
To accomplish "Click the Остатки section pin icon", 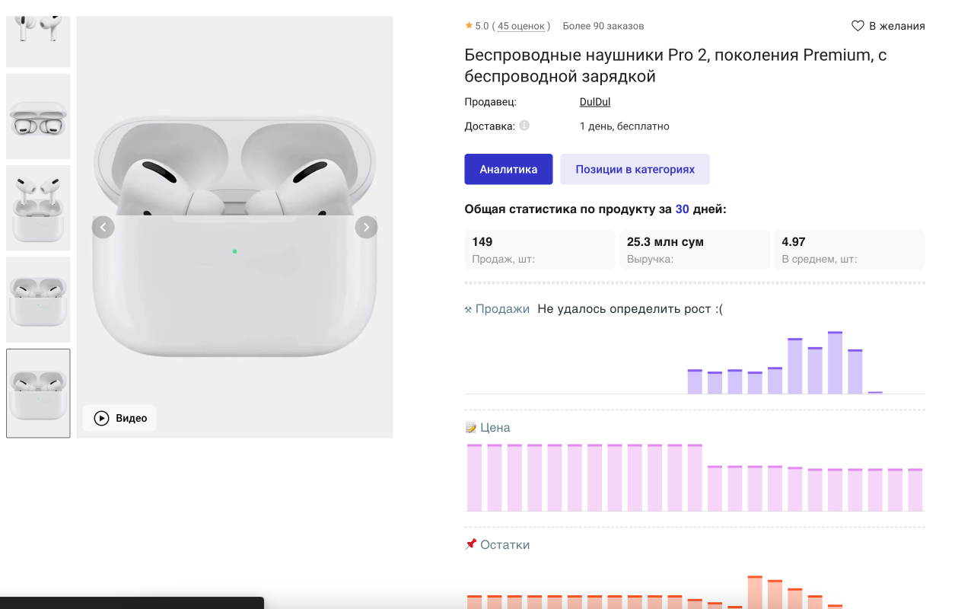I will [471, 544].
